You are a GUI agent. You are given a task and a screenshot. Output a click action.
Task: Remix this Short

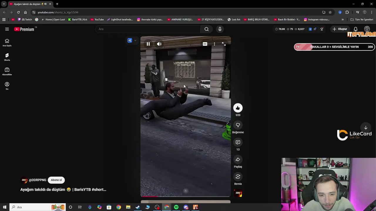point(238,177)
